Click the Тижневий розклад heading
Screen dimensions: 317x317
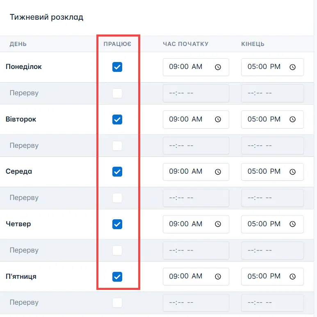46,17
